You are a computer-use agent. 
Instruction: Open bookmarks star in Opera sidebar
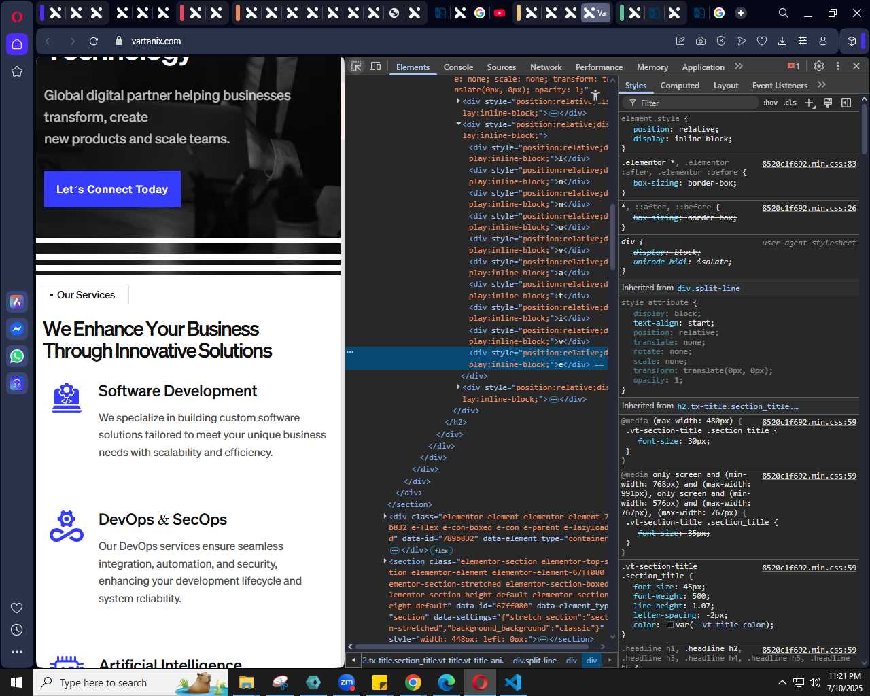coord(17,71)
